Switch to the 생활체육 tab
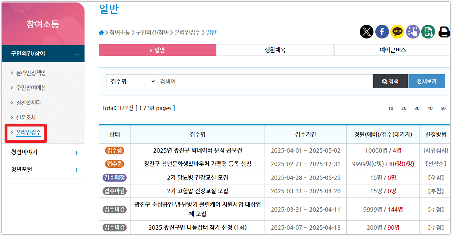This screenshot has width=452, height=236. click(275, 50)
